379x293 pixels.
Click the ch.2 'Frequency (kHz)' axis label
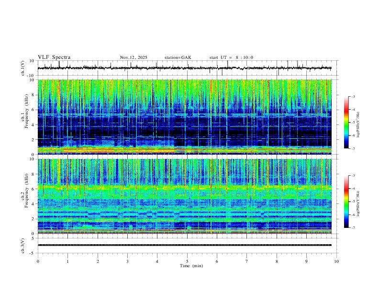pos(26,191)
